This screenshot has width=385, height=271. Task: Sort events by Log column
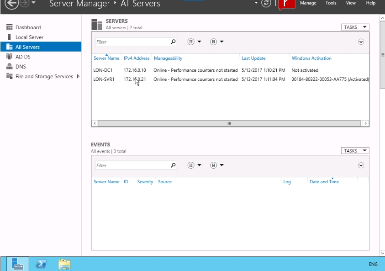tap(287, 182)
